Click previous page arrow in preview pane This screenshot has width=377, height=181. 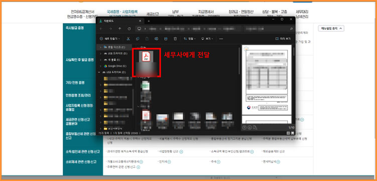[244, 127]
